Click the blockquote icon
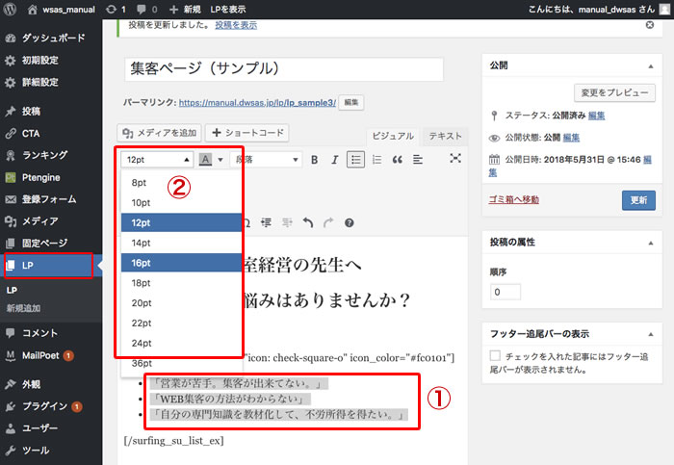This screenshot has height=465, width=674. point(397,159)
